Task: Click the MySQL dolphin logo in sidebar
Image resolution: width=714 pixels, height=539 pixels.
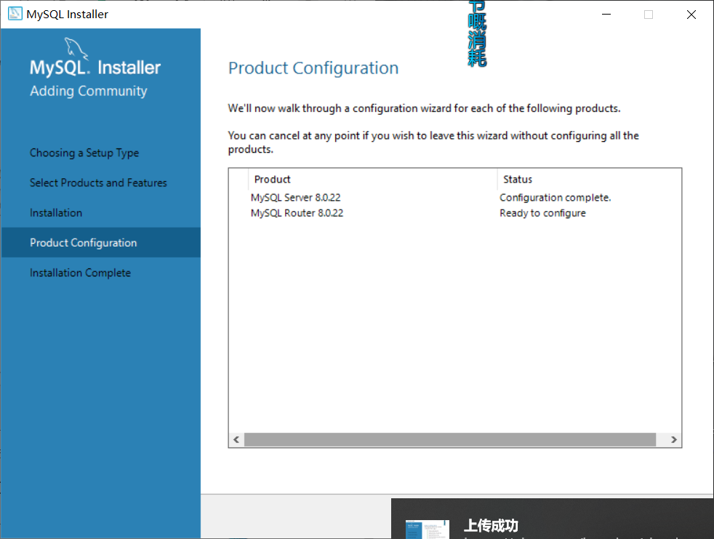Action: coord(76,49)
